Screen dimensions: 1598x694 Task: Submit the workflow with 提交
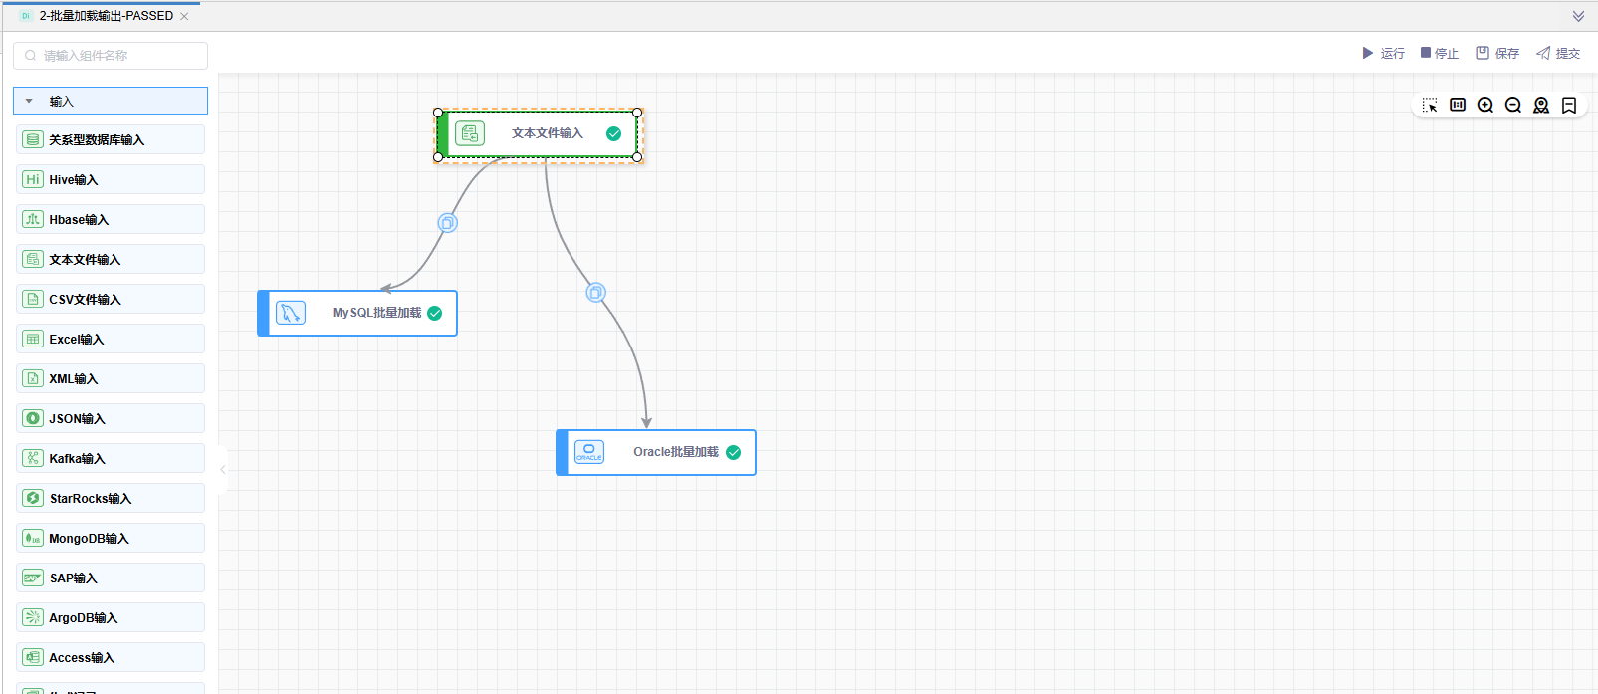(x=1558, y=53)
